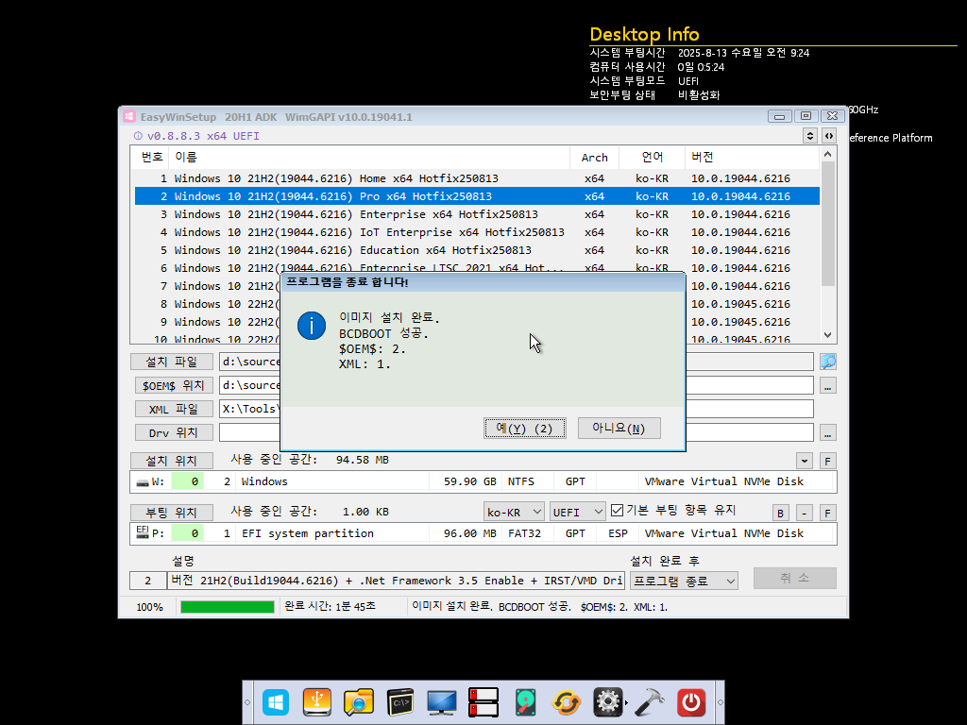
Task: Open the folder search icon in the dock
Action: 358,702
